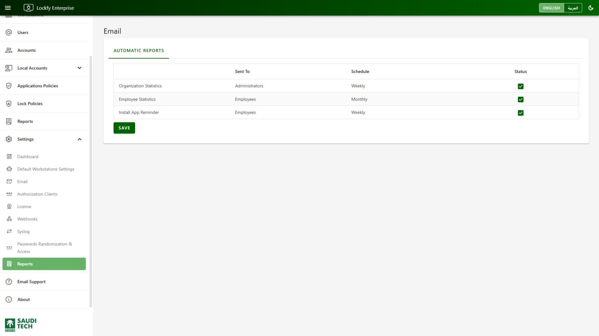
Task: Click the Email envelope icon in Settings
Action: [x=9, y=181]
